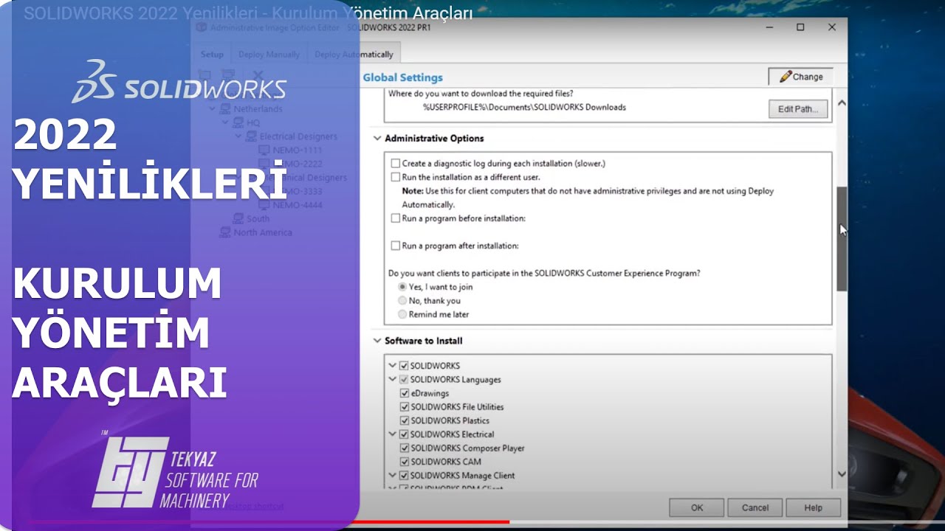
Task: Open the video title link at top
Action: click(x=248, y=13)
